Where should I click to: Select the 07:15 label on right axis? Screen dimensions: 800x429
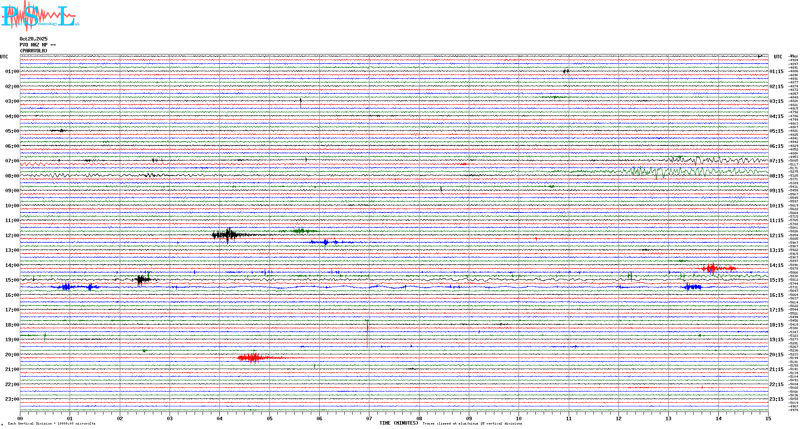click(x=776, y=161)
